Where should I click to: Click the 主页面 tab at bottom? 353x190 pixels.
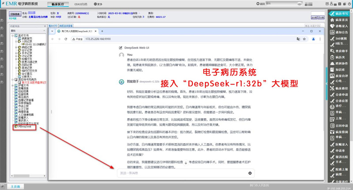click(x=15, y=186)
